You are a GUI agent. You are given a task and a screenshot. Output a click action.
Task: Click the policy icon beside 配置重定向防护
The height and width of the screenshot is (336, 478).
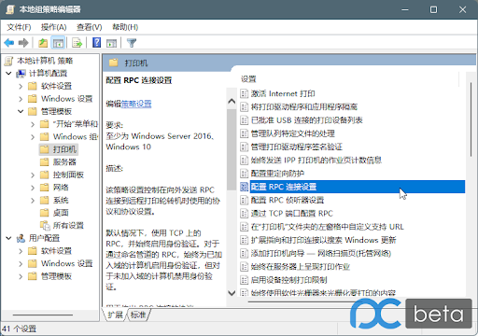(245, 174)
